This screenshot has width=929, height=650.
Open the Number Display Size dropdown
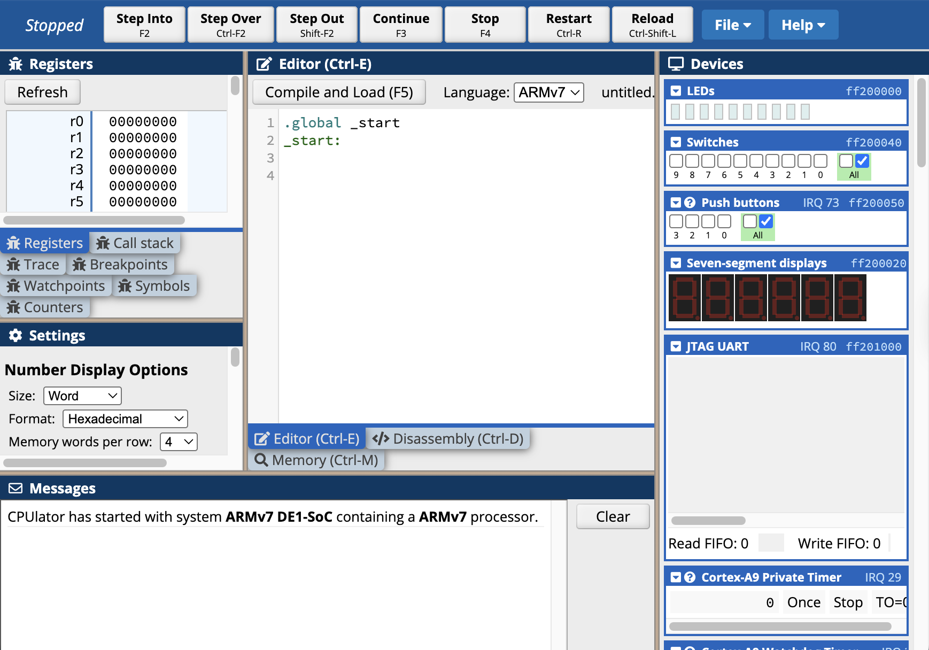[82, 396]
